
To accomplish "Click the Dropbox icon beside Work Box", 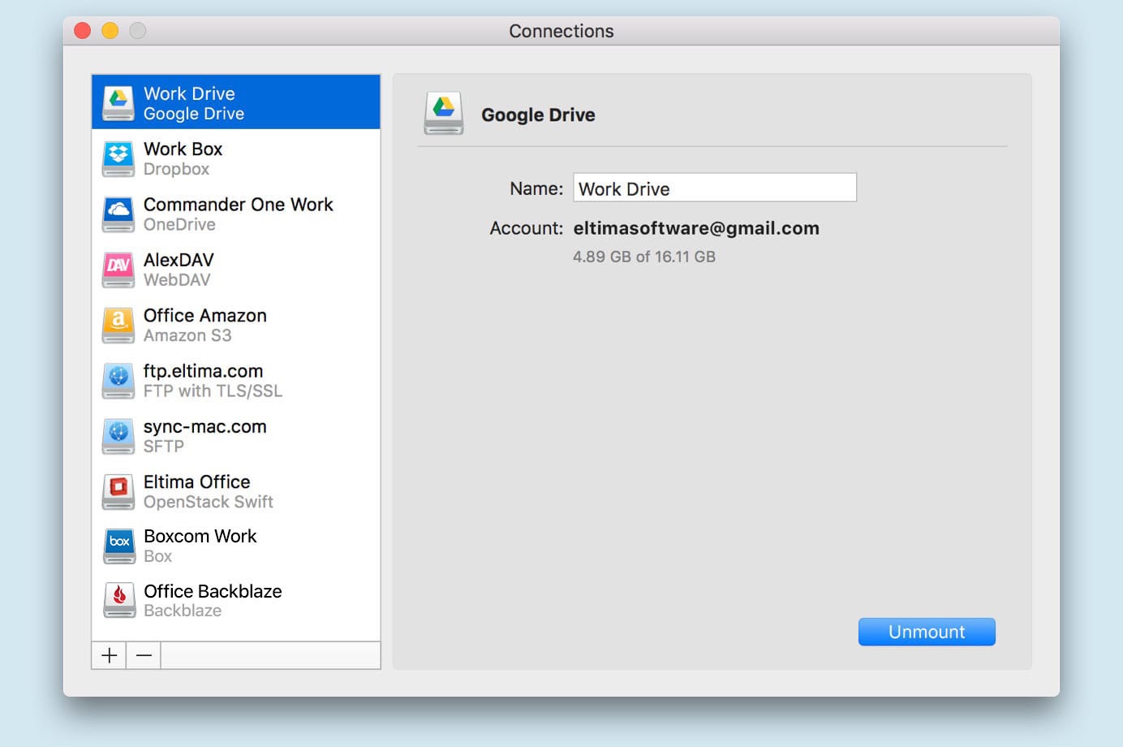I will (118, 158).
